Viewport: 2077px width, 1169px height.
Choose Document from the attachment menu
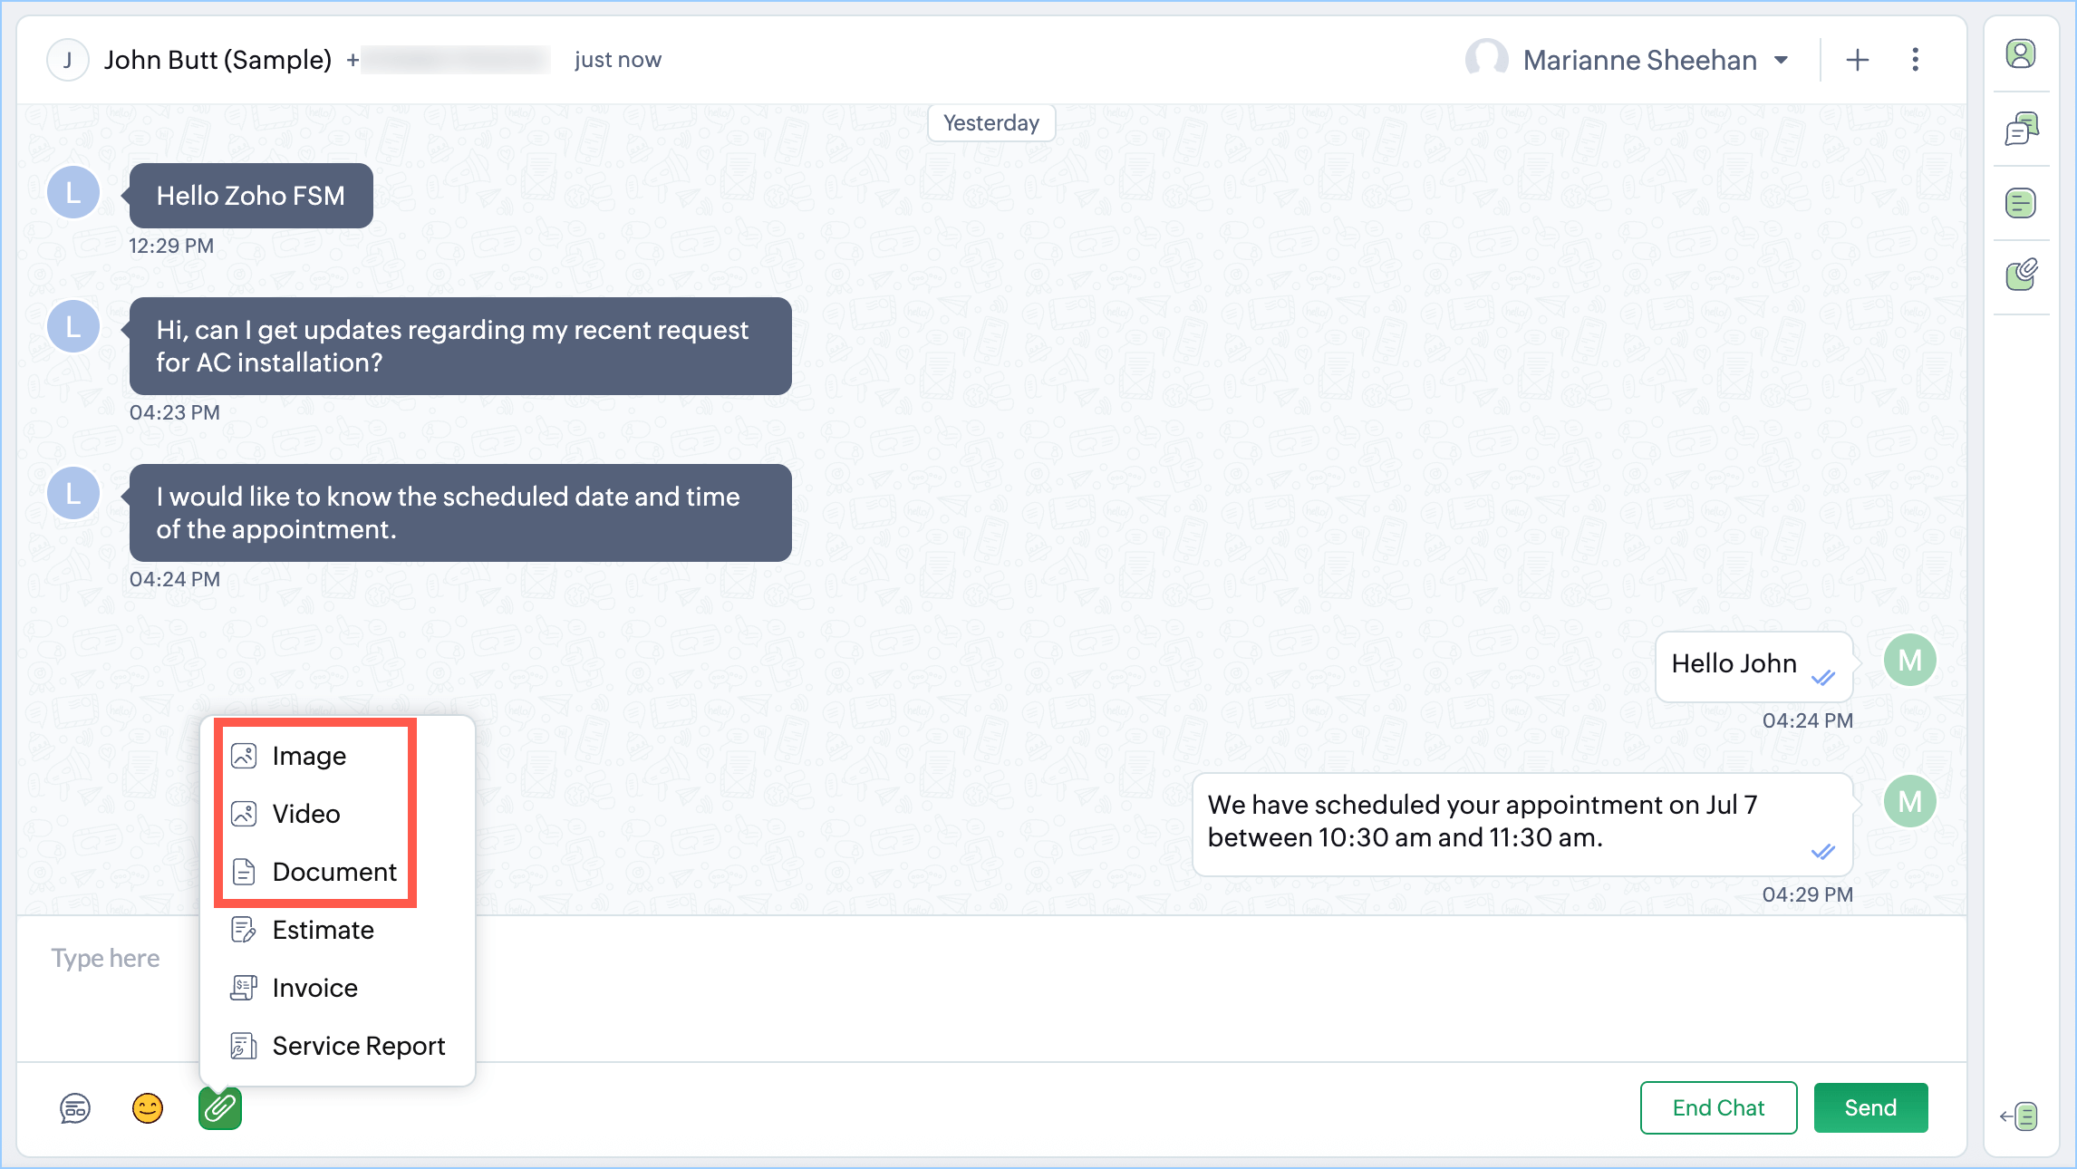click(334, 872)
